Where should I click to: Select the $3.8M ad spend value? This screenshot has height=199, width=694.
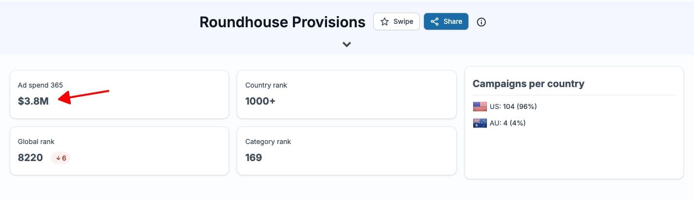pos(33,101)
